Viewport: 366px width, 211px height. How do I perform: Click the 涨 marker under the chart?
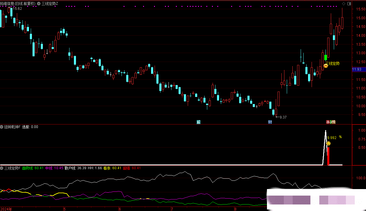pyautogui.click(x=328, y=122)
